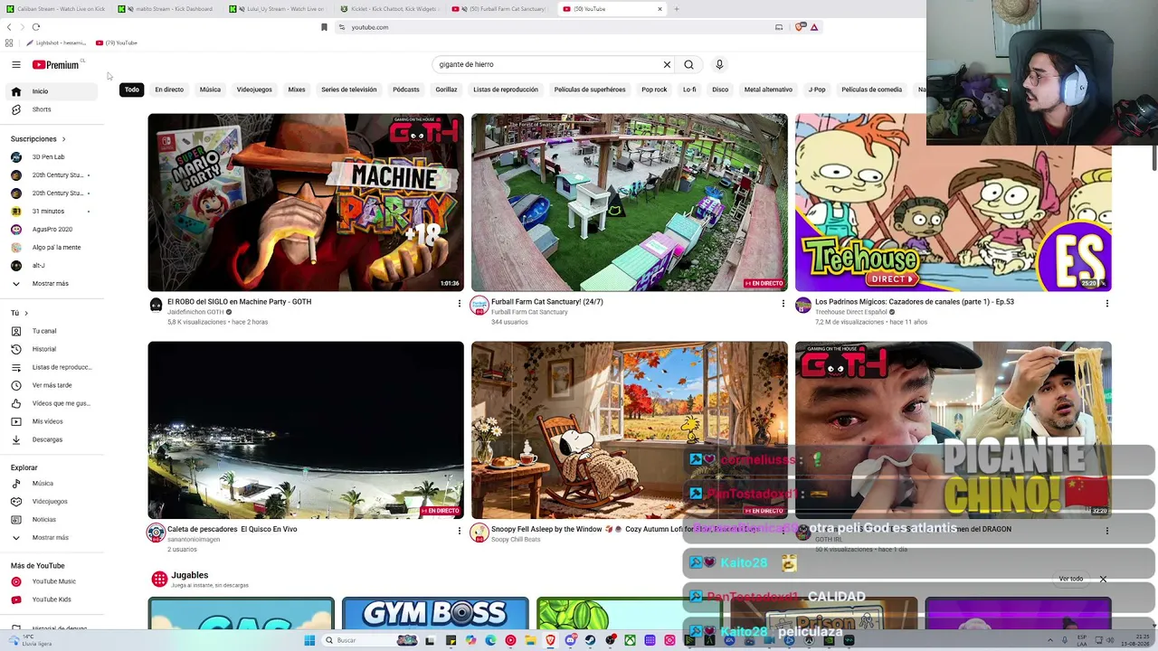
Task: Open the AgusPro 2020 subscription
Action: pos(53,230)
